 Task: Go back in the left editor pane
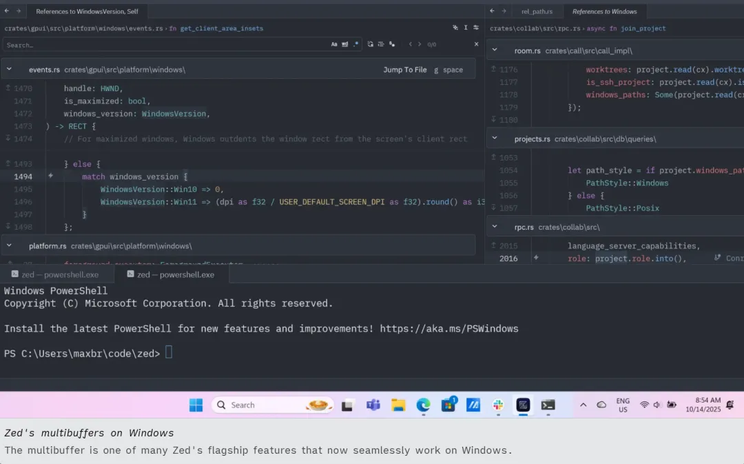tap(7, 11)
